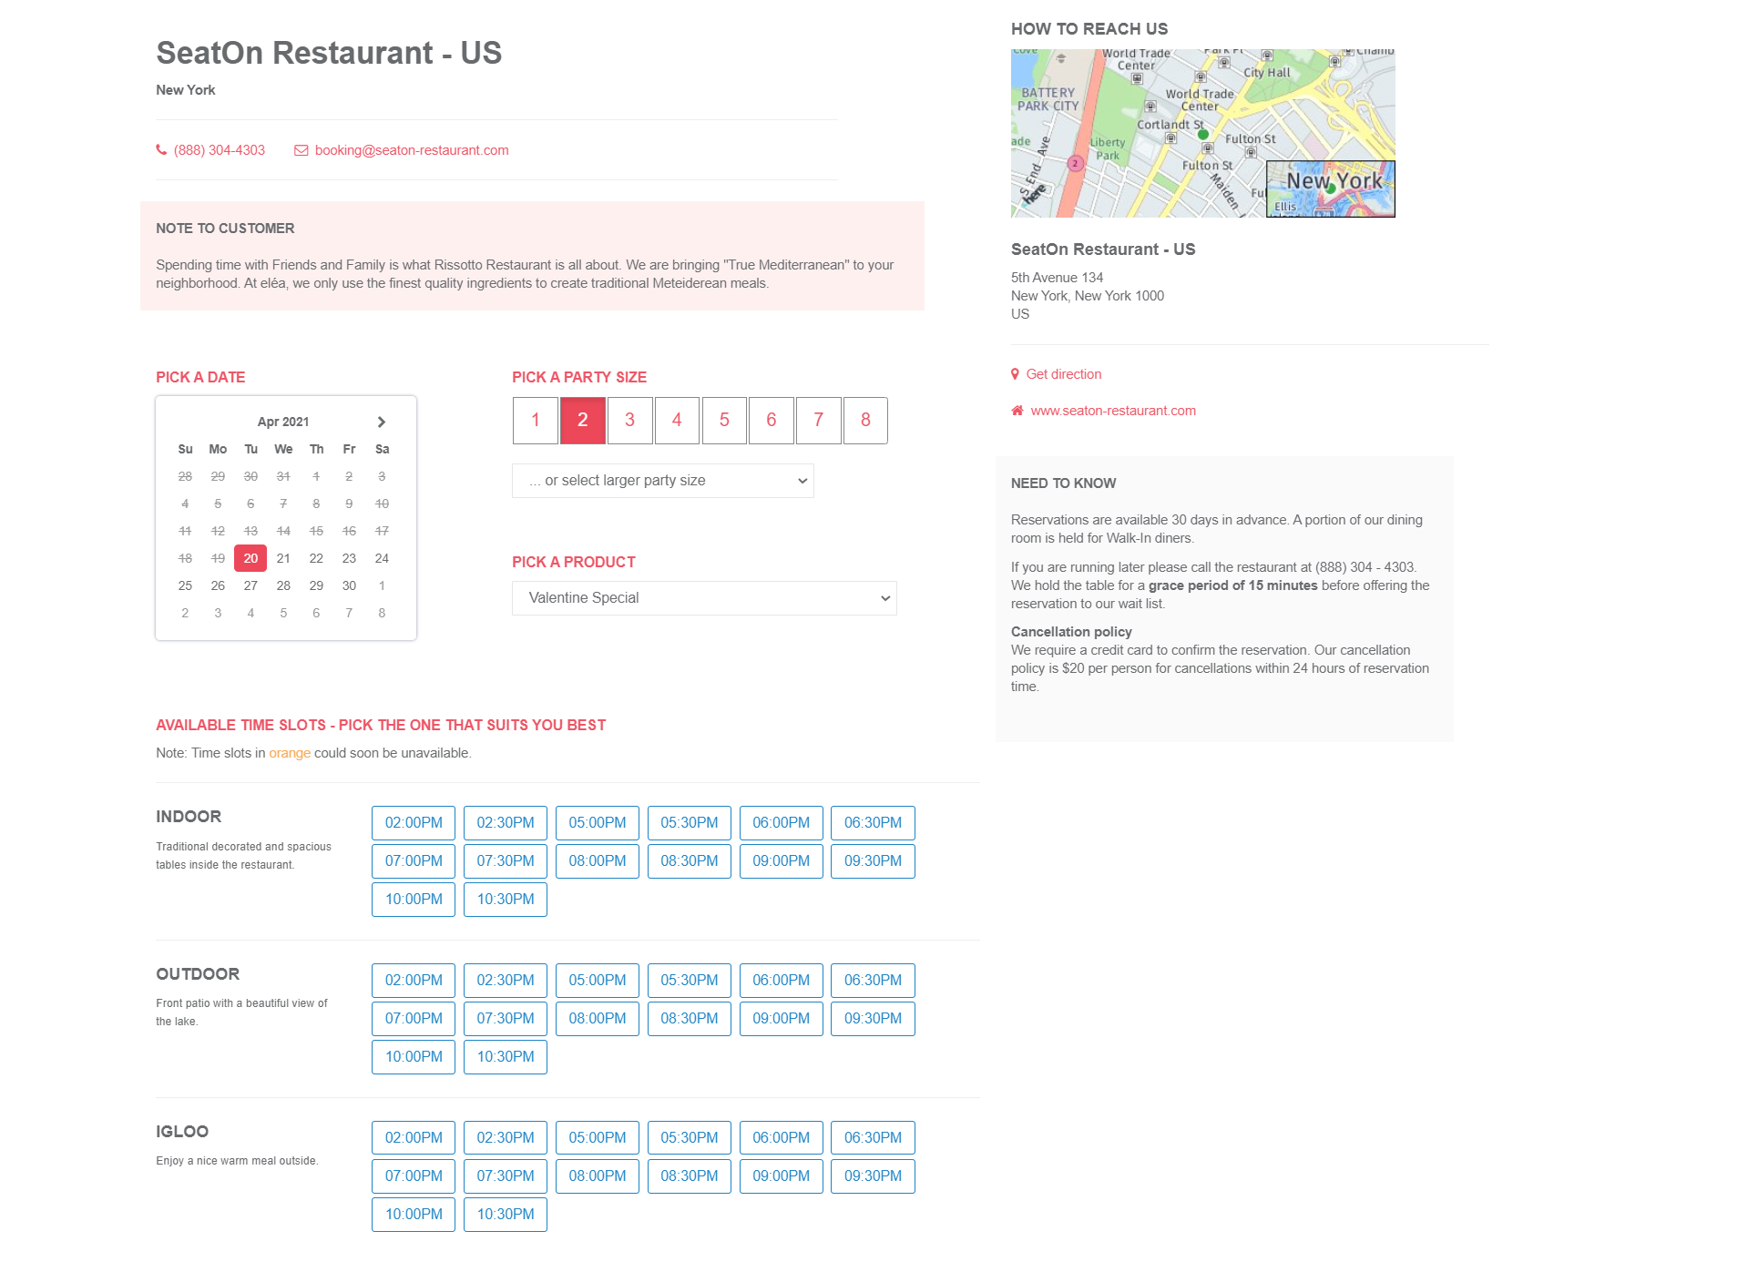Open the www.seaton-restaurant.com website link
Image resolution: width=1748 pixels, height=1272 pixels.
click(x=1113, y=411)
